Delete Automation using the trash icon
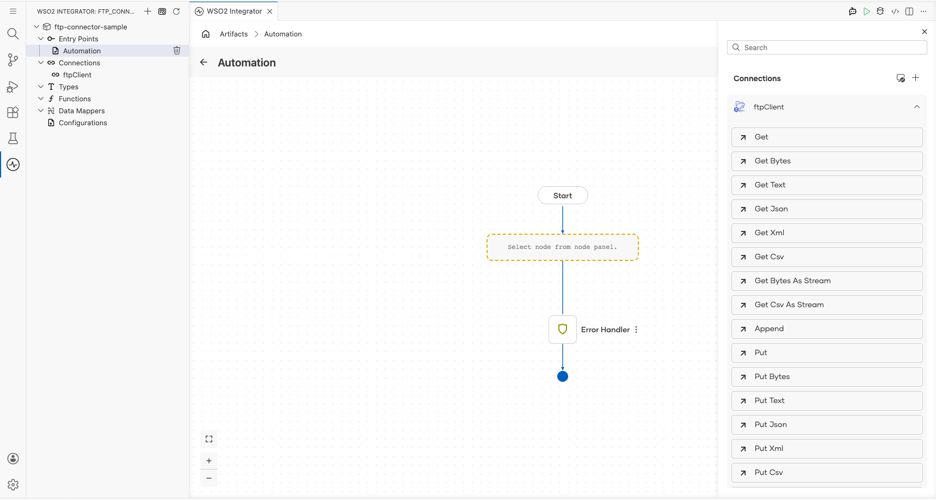This screenshot has width=936, height=500. [x=177, y=51]
